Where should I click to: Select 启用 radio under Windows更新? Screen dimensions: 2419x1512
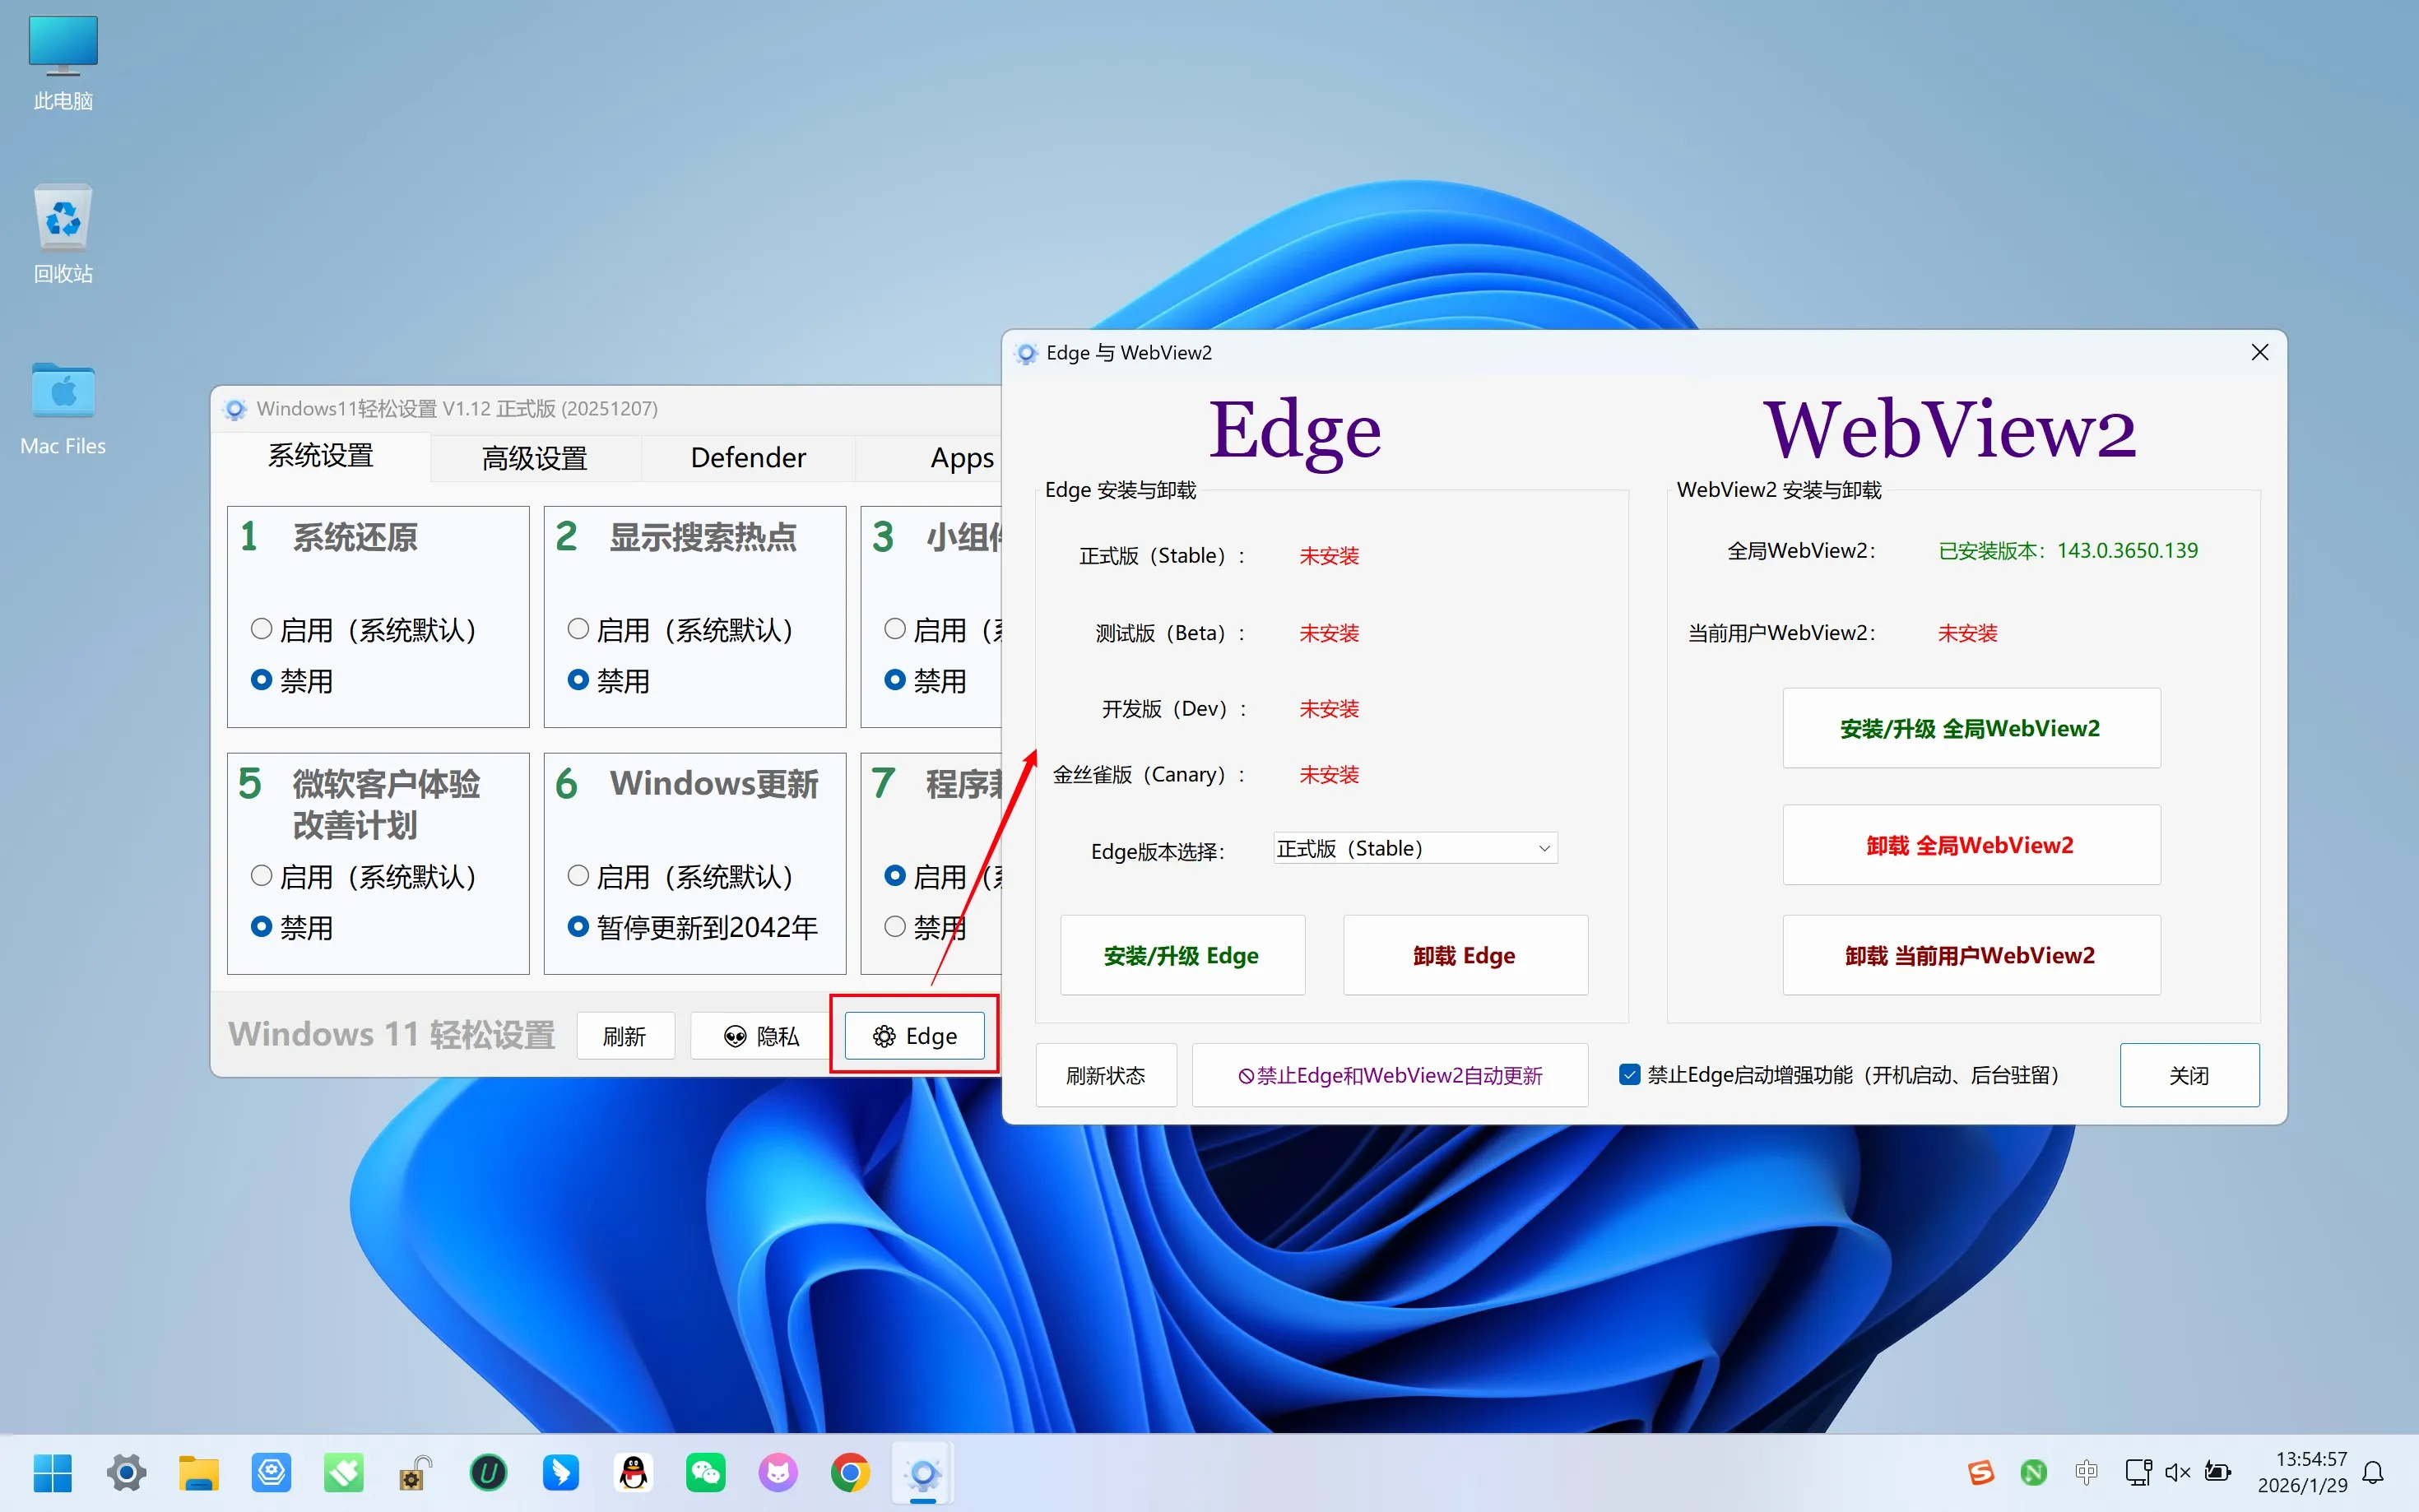pos(578,876)
